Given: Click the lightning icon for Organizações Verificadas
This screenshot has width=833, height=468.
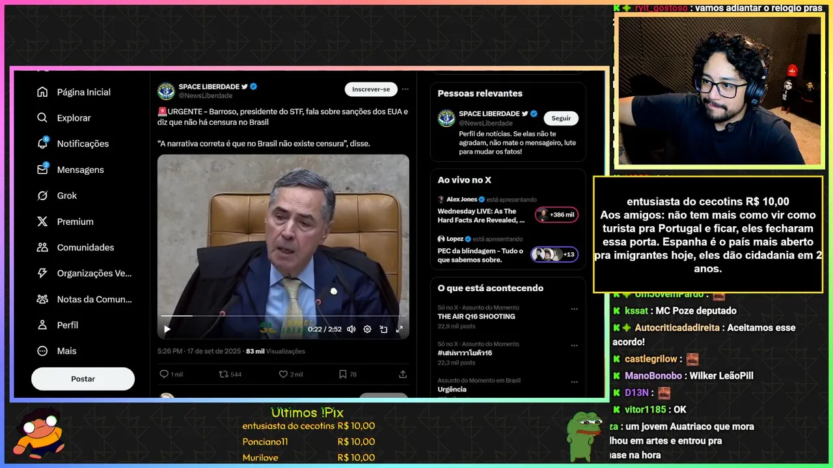Looking at the screenshot, I should (42, 273).
